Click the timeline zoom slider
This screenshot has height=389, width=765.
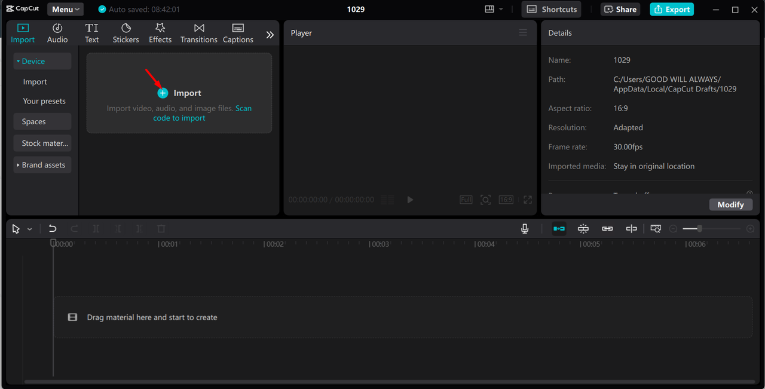tap(699, 229)
